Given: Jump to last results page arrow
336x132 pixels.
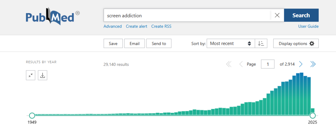Looking at the screenshot, I should click(313, 64).
